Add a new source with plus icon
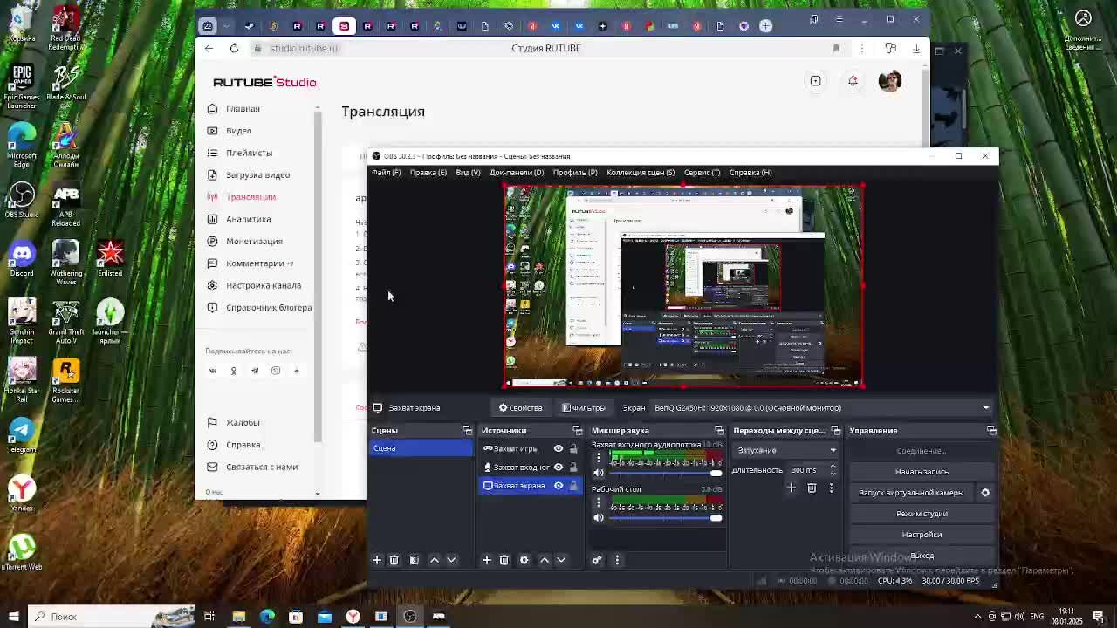 coord(487,560)
